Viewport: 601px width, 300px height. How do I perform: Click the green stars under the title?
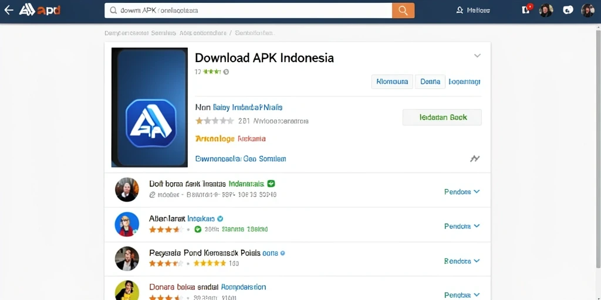point(212,71)
